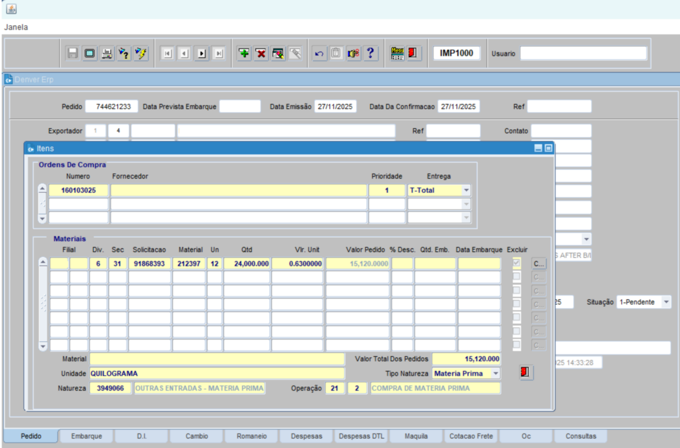680x448 pixels.
Task: Toggle Excluir checkbox in third material row
Action: point(517,290)
